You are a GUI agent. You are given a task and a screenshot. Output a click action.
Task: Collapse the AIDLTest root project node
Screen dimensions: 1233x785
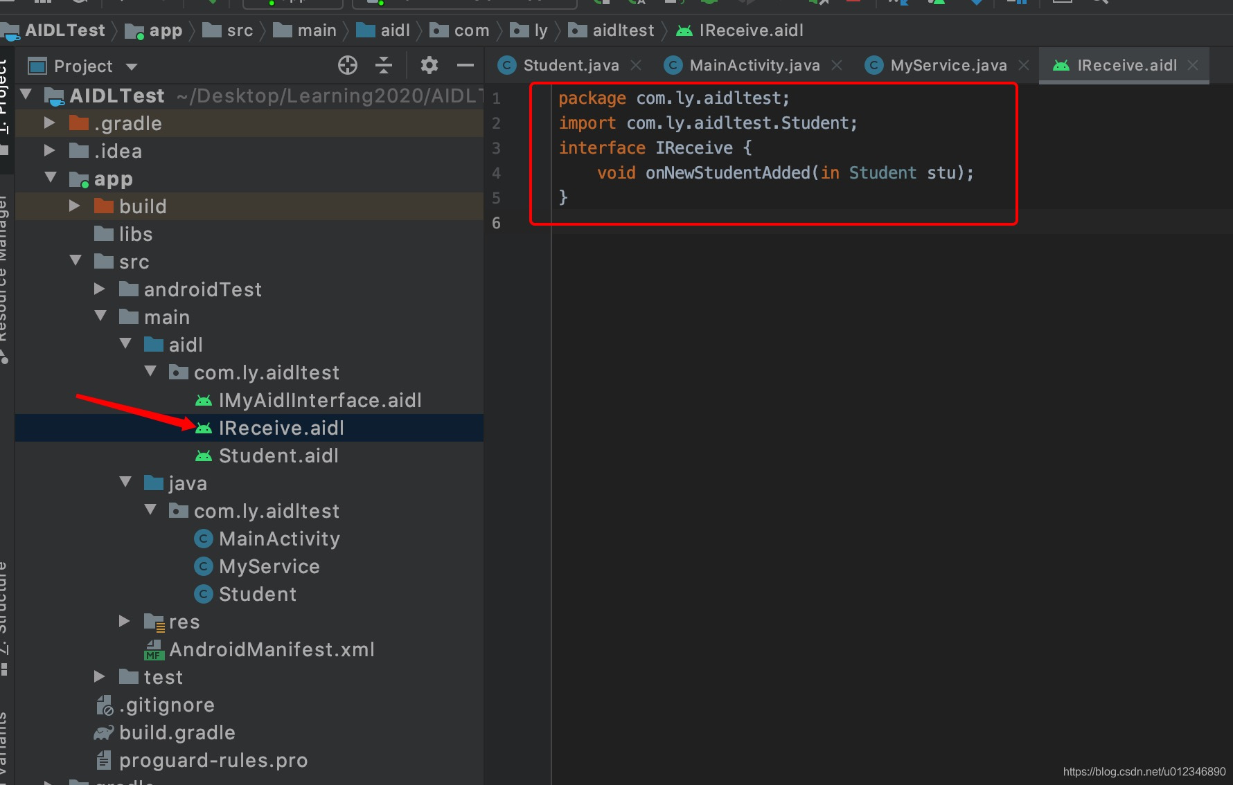26,95
